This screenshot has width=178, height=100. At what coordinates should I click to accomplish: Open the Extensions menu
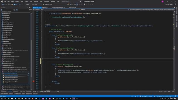[x=46, y=1]
